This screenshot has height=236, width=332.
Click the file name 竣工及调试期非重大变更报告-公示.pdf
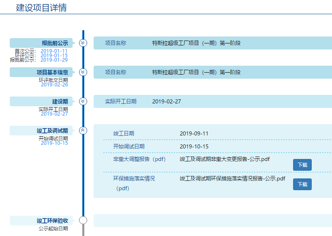click(x=225, y=159)
